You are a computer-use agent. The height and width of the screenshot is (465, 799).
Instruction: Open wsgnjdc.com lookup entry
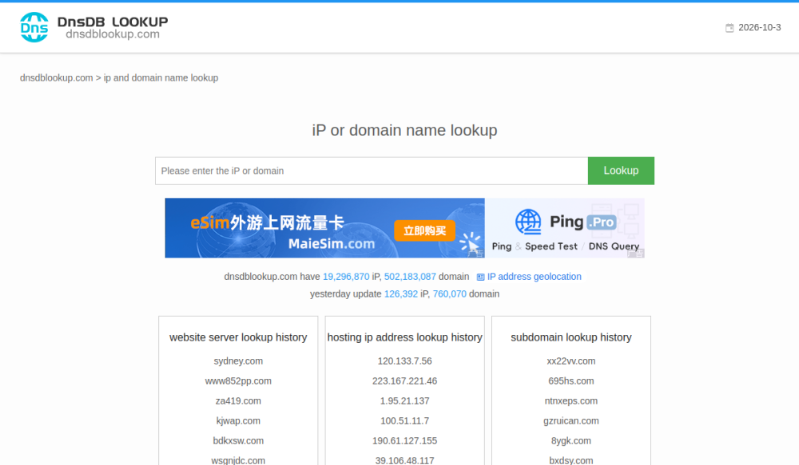(238, 460)
